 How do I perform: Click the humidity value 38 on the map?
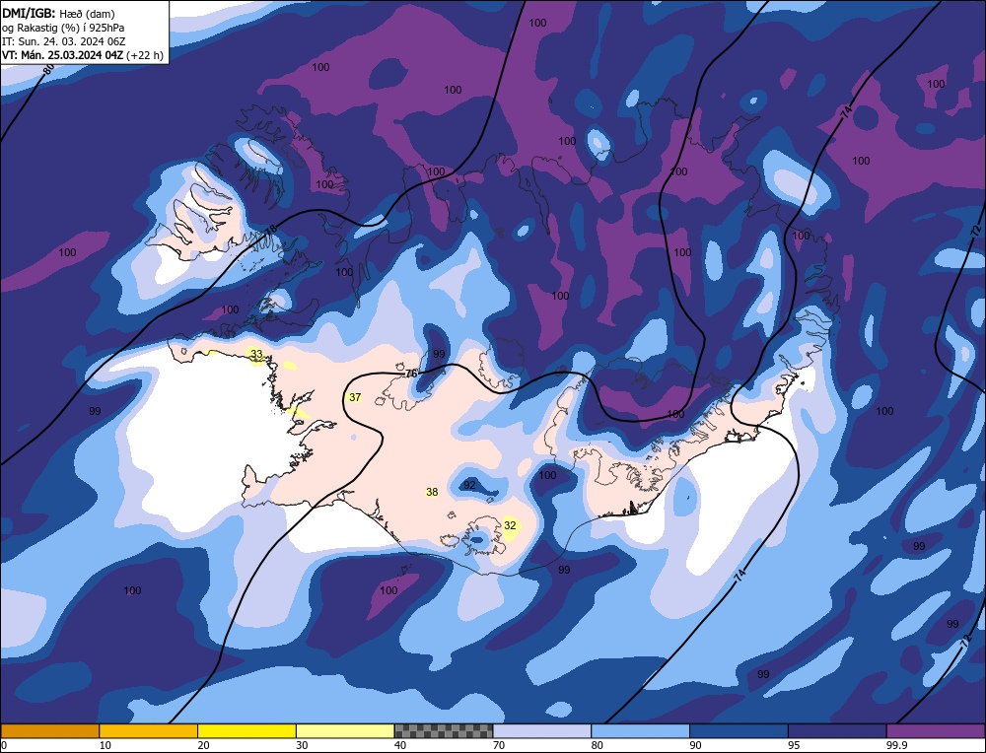click(x=432, y=492)
